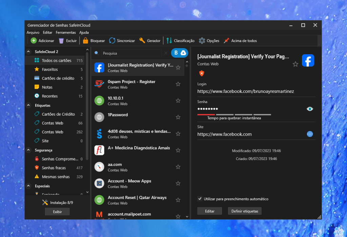Select Mesmas senhas in sidebar
Image resolution: width=347 pixels, height=237 pixels.
55,177
